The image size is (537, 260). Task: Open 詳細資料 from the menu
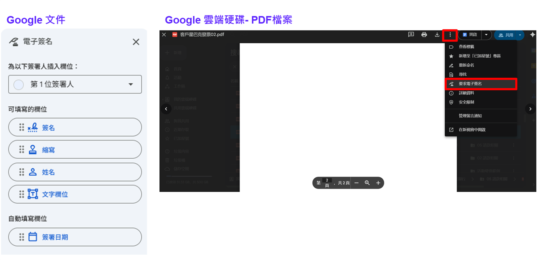481,93
